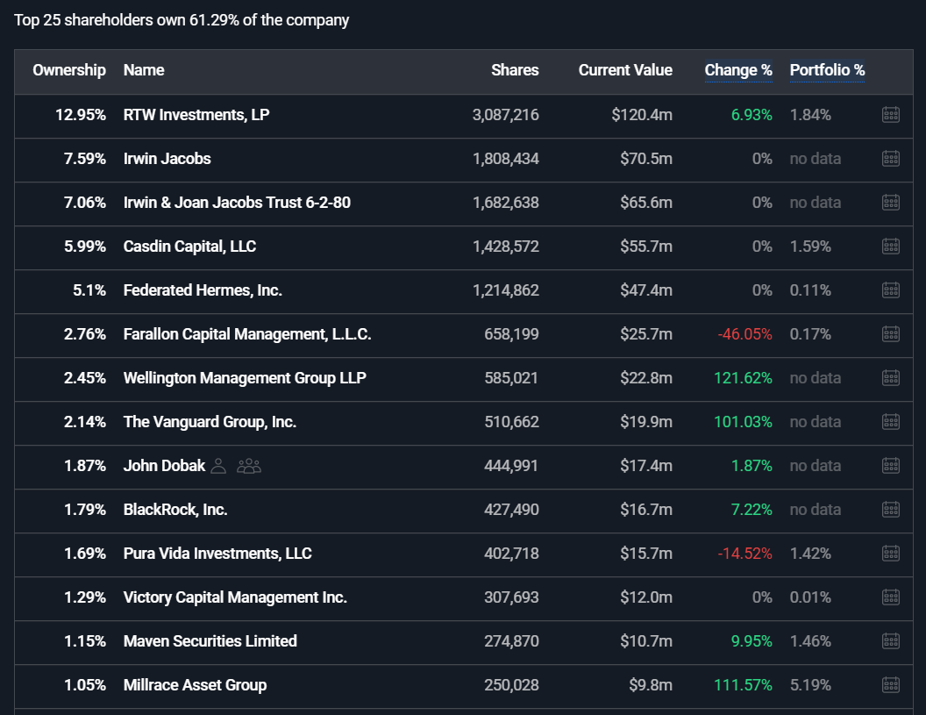Open calendar icon for Maven Securities Limited

[x=891, y=641]
